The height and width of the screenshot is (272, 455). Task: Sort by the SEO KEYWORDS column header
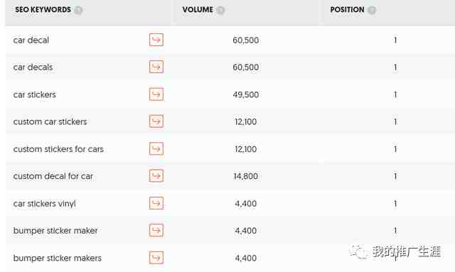coord(43,9)
